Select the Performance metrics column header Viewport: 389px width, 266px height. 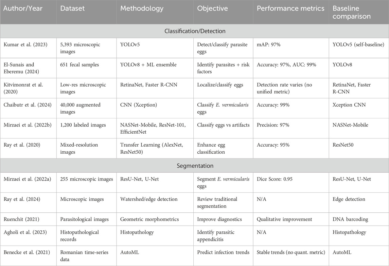[290, 8]
